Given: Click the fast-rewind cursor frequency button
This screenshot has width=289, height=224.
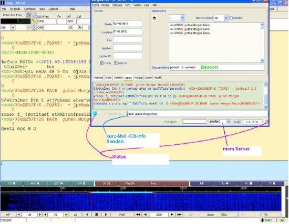Looking at the screenshot, I should (138, 215).
